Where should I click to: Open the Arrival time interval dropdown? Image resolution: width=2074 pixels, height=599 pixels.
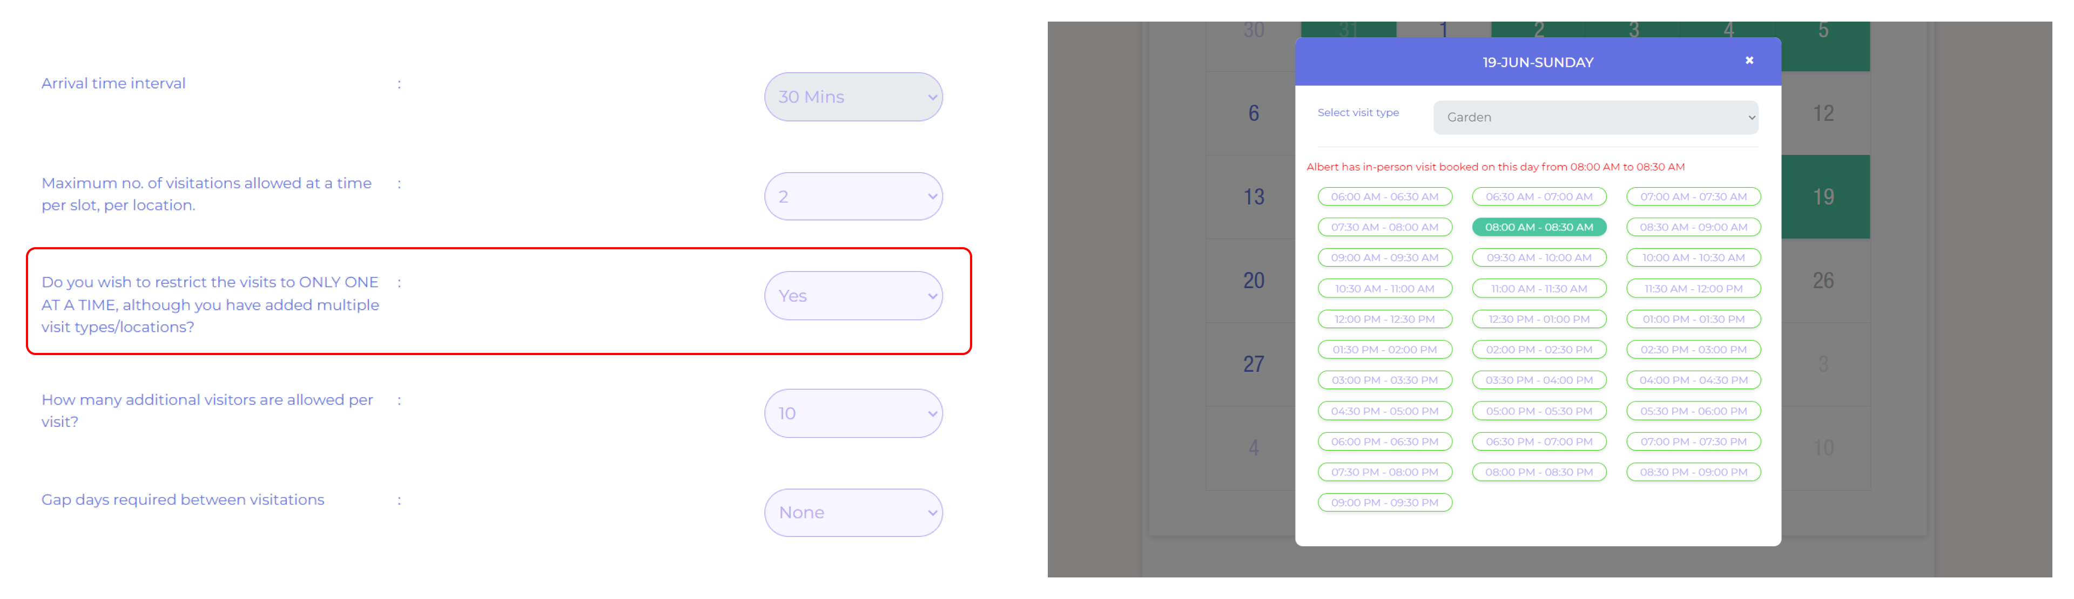pos(853,97)
